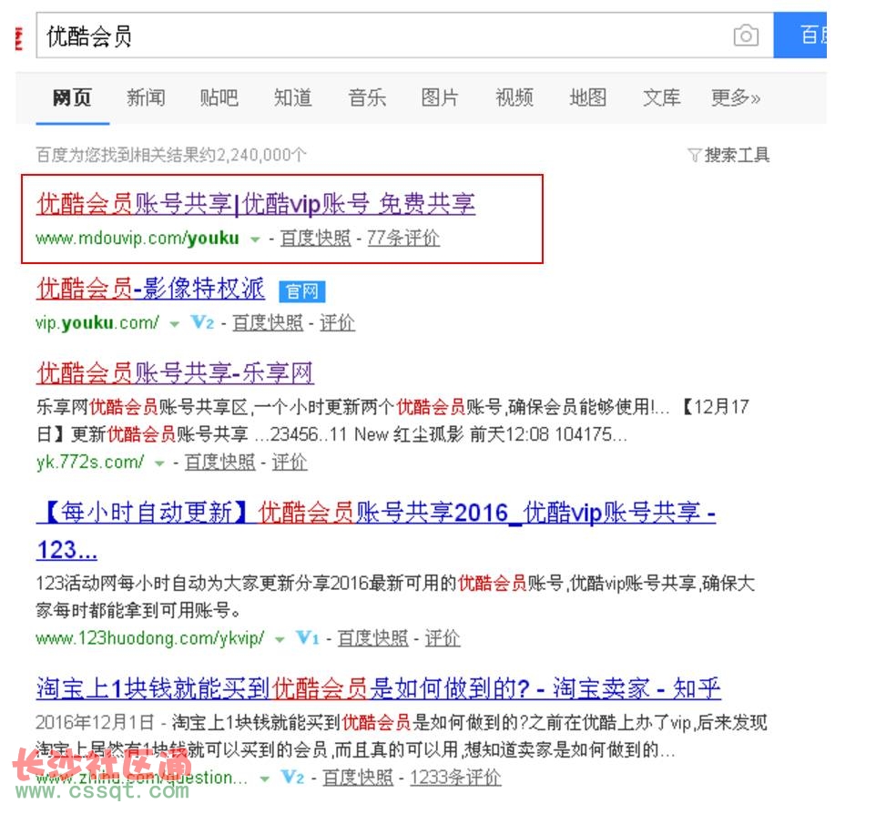Open 评价 link for the 123huodong result
886x814 pixels.
click(x=443, y=638)
